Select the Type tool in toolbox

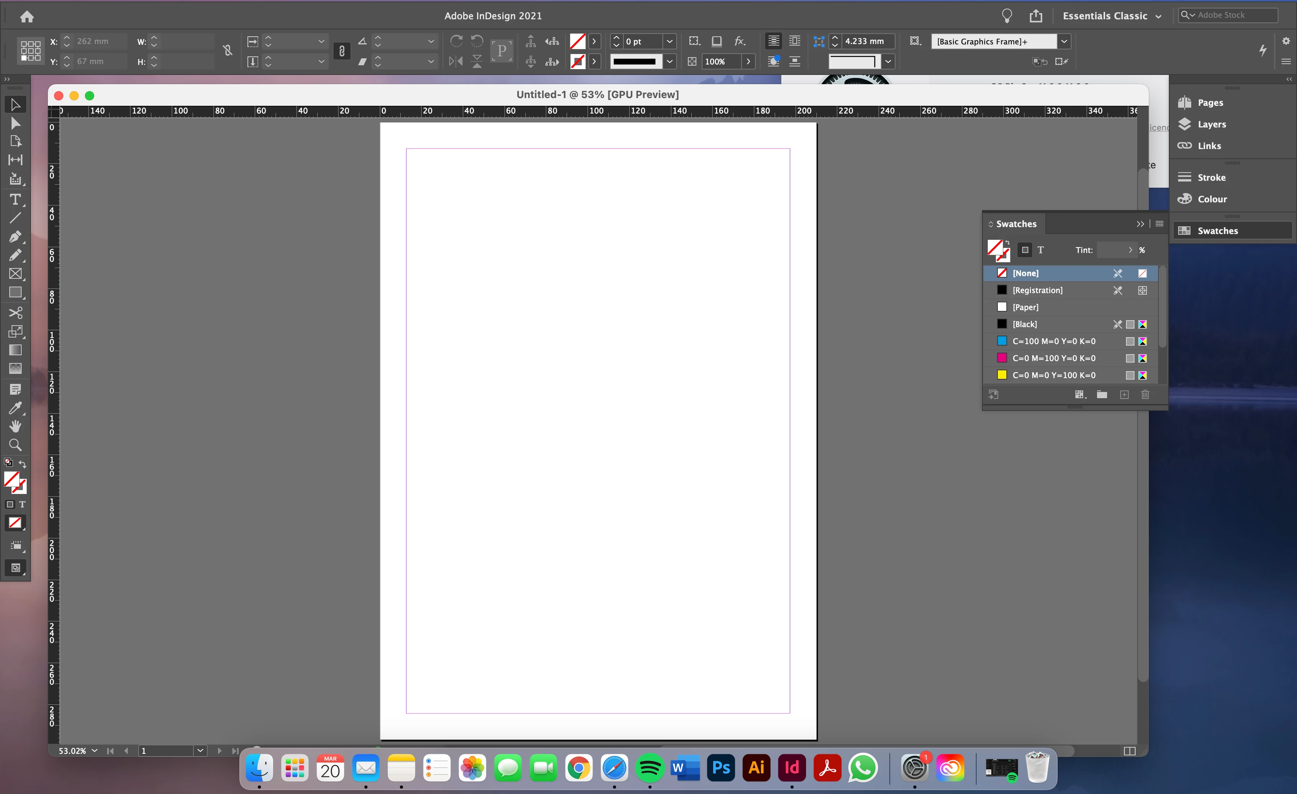pos(15,200)
